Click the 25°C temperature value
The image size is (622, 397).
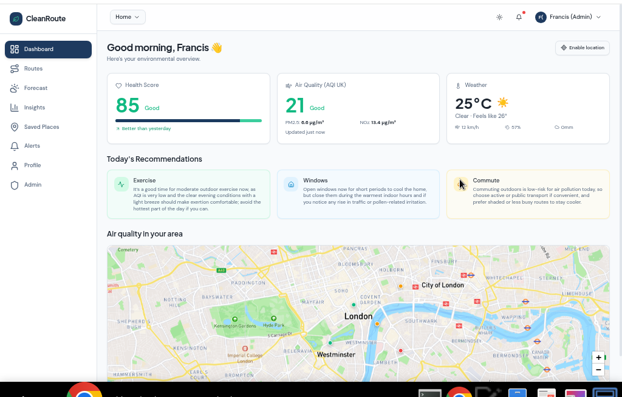474,103
